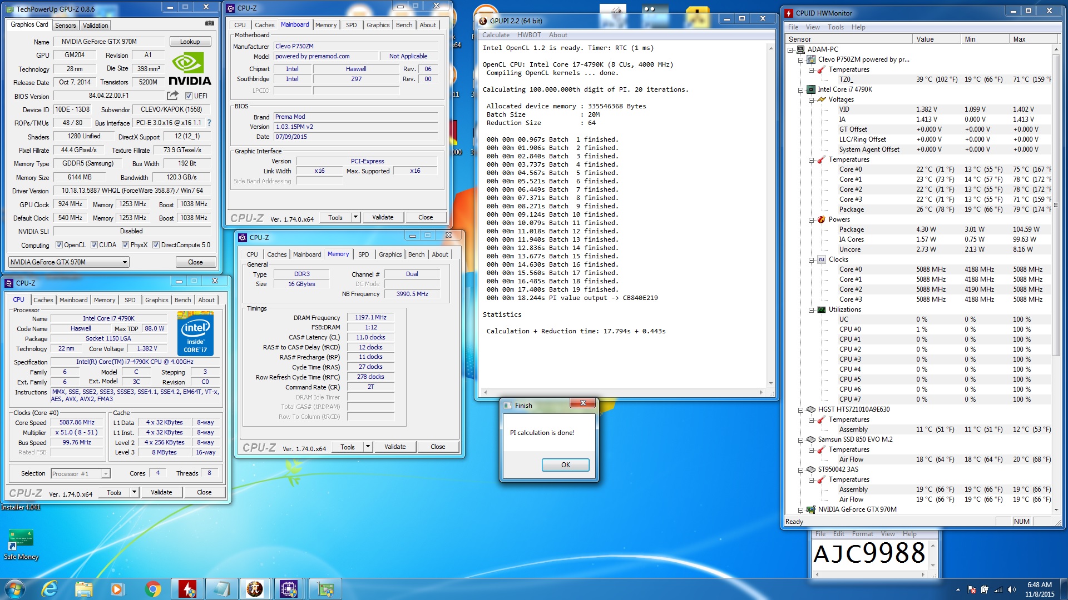Open the Tools dropdown arrow in CPU-Z Mainboard window

click(355, 217)
